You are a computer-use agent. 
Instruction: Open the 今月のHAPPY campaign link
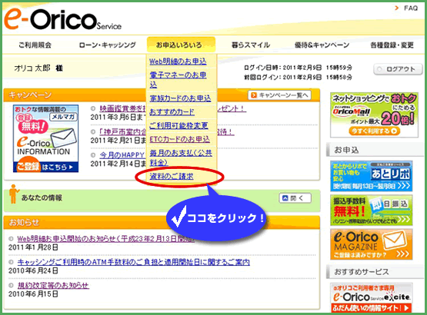coord(122,155)
